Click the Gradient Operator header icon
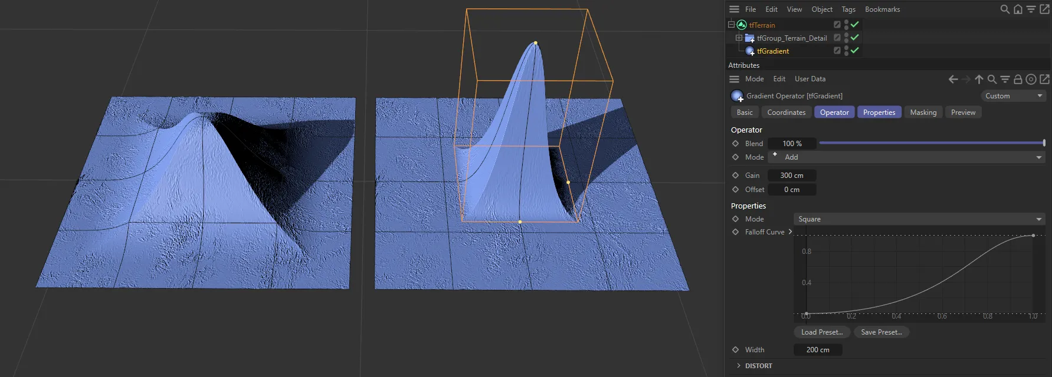1052x377 pixels. click(x=737, y=96)
